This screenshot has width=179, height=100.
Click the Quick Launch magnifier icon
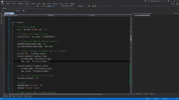pos(168,1)
